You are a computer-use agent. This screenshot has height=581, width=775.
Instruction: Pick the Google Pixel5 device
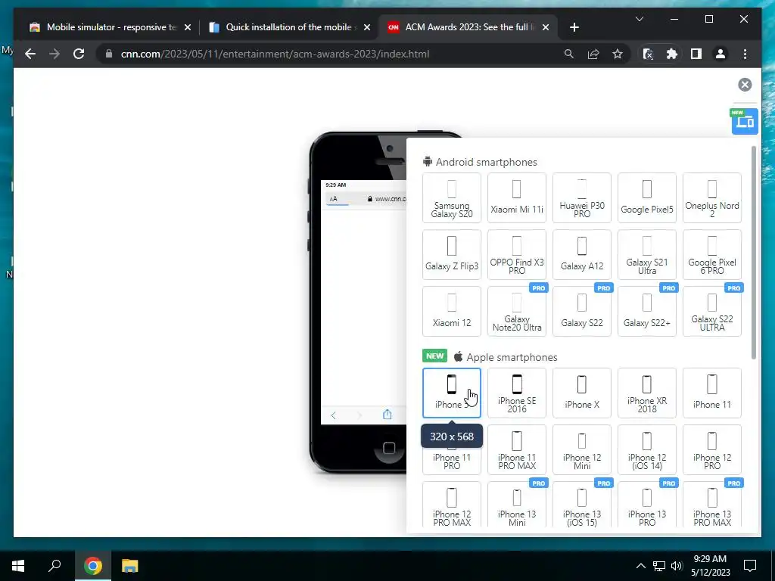tap(647, 198)
